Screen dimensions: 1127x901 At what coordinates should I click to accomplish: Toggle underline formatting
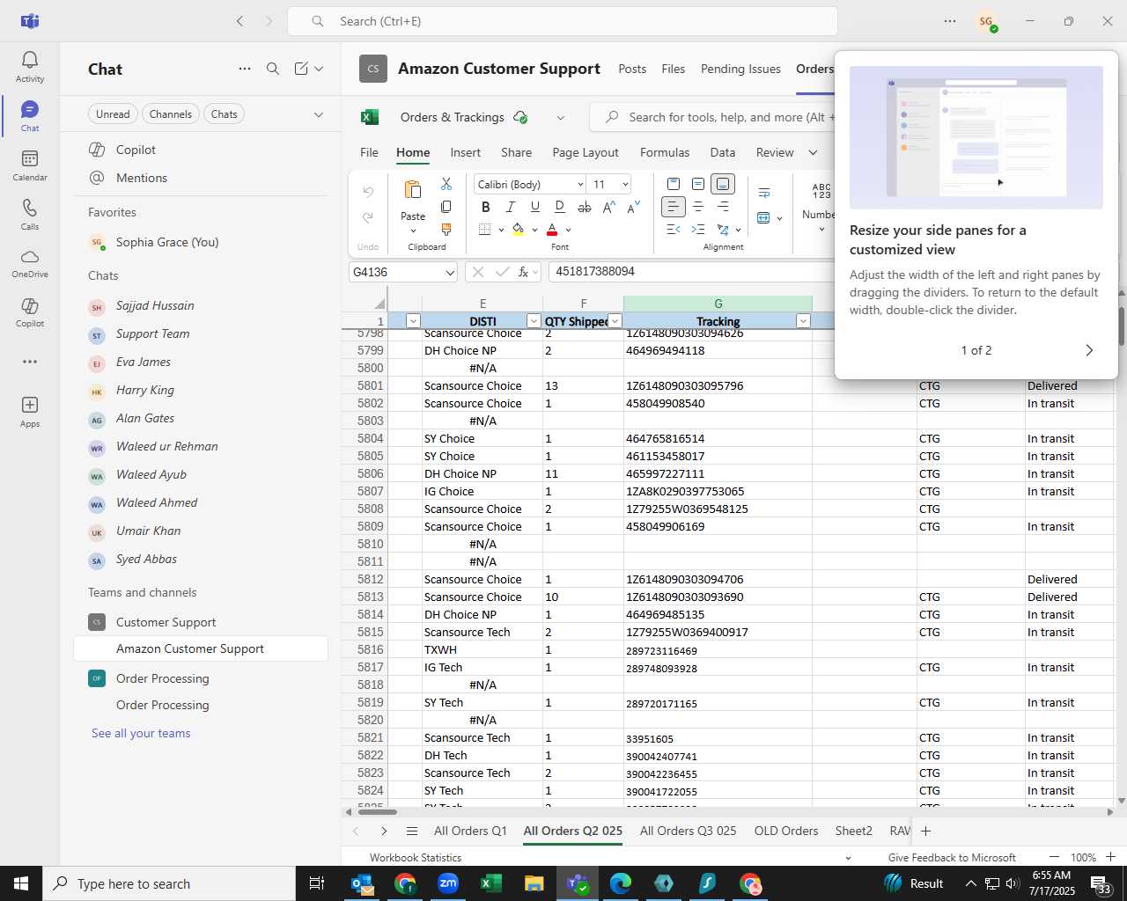click(534, 207)
